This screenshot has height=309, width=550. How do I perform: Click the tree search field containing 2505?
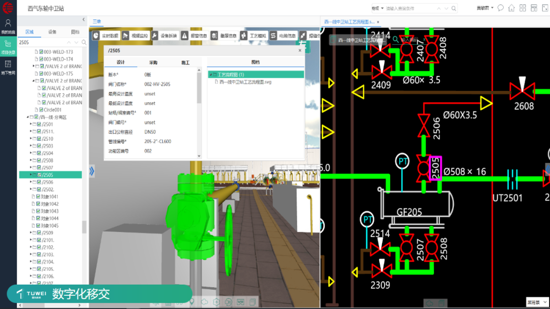[48, 42]
